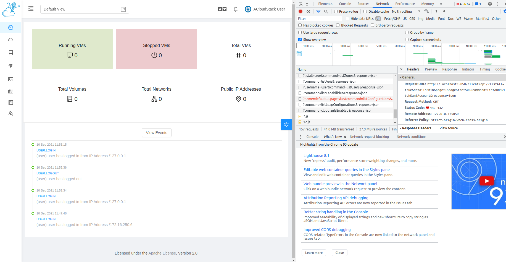Screen dimensions: 506x262
Task: Click the Learn more button
Action: click(x=314, y=253)
